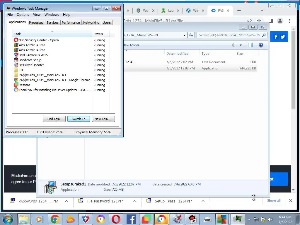This screenshot has width=300, height=225.
Task: Expand options for Setup__Pass__1234.rar download
Action: coord(203,201)
